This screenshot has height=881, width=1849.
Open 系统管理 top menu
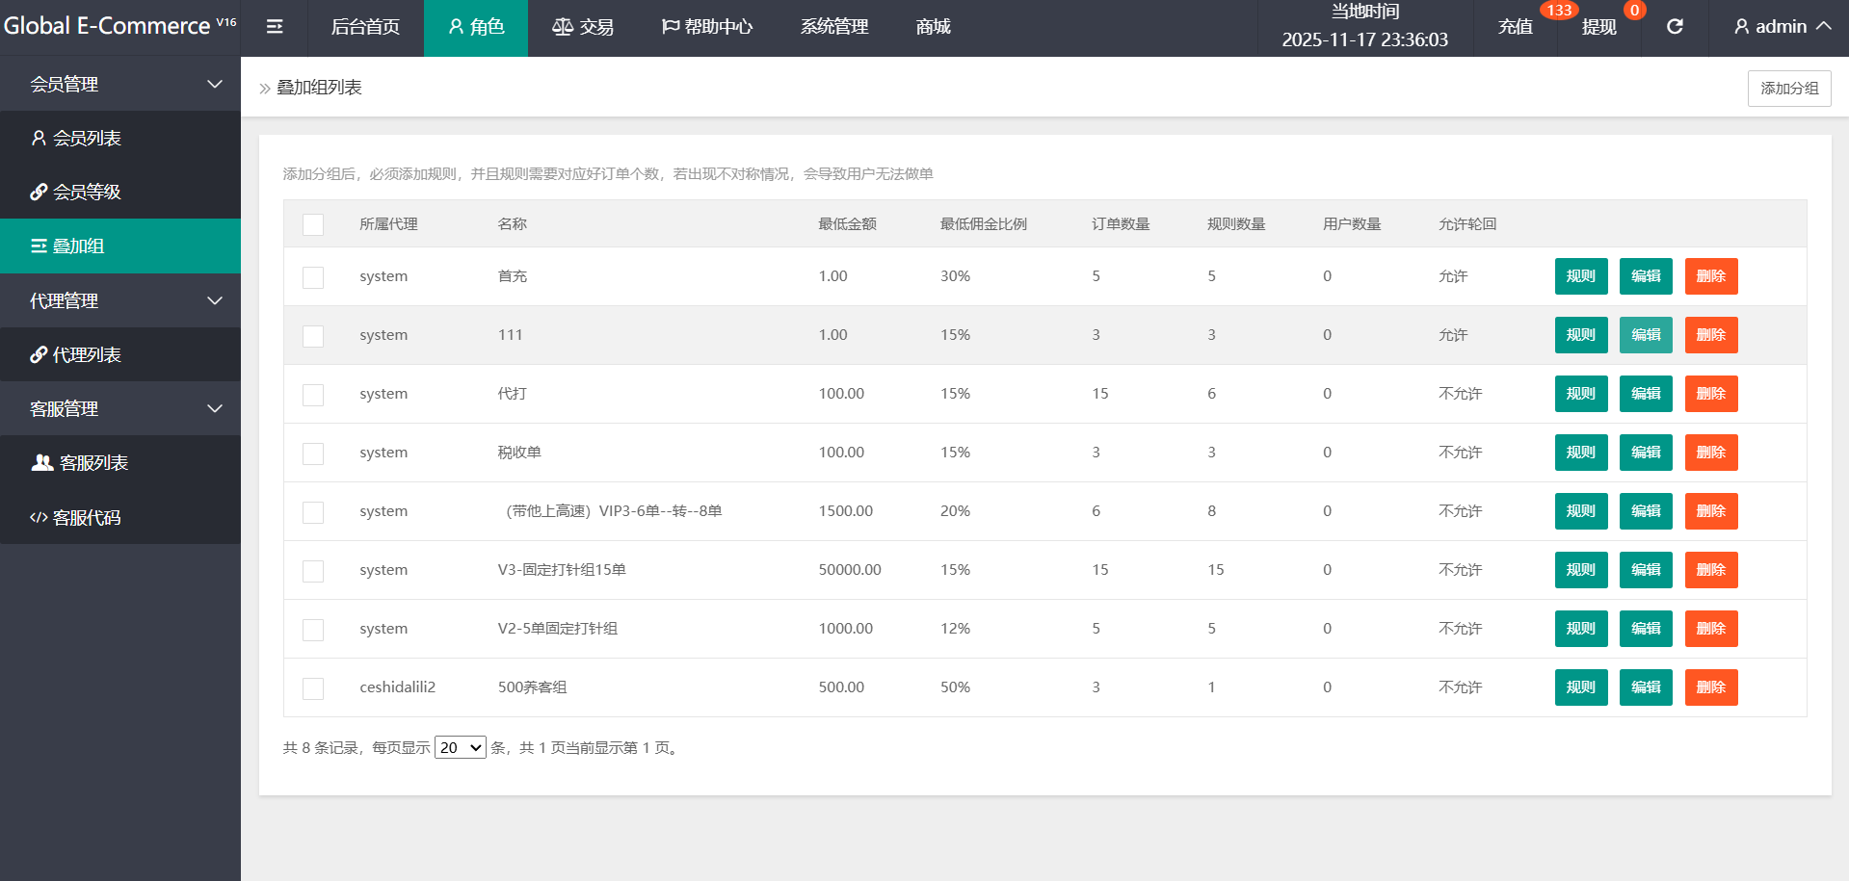click(x=834, y=27)
